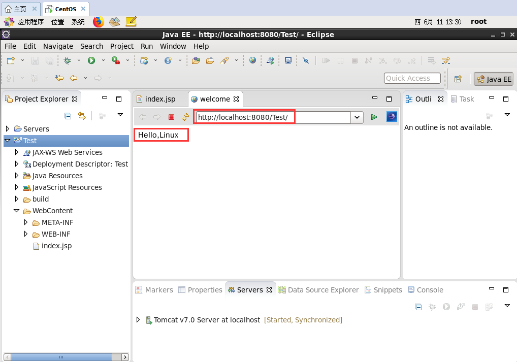Open the 位置 menu in the panel

58,22
